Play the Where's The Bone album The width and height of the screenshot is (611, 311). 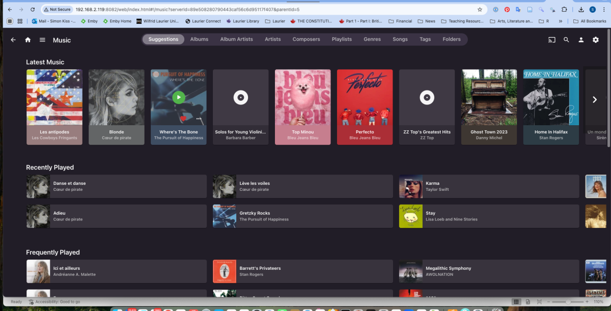click(179, 97)
